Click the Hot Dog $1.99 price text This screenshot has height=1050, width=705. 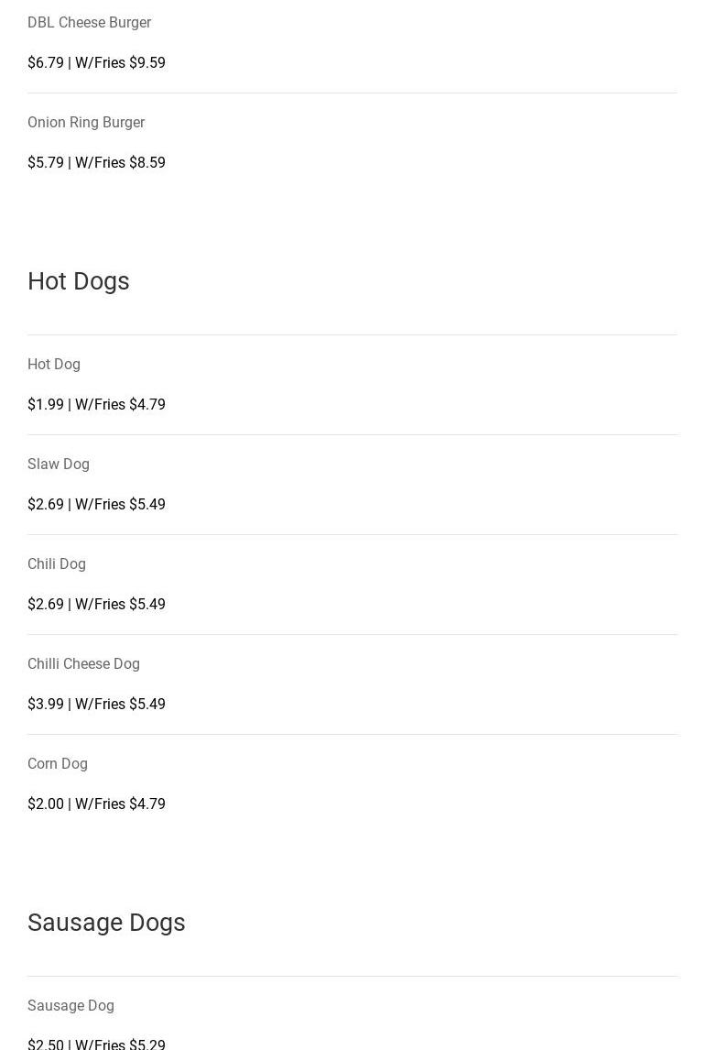pos(46,404)
